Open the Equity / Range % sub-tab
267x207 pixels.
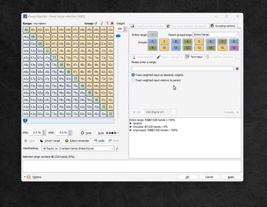click(x=170, y=57)
